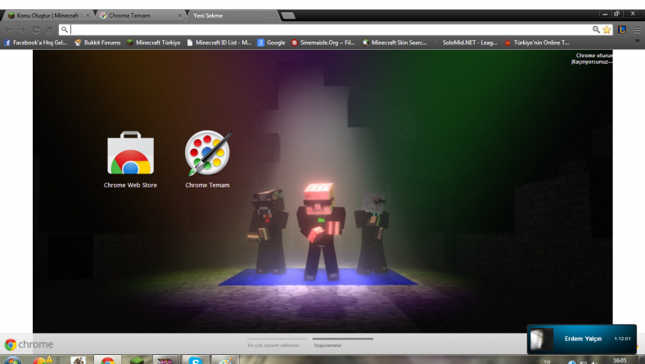Open the SoloMid.NET bookmark
Image resolution: width=645 pixels, height=364 pixels.
coord(466,43)
